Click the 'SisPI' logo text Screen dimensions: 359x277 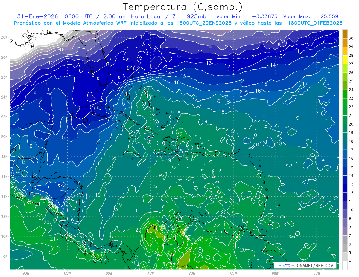click(284, 265)
